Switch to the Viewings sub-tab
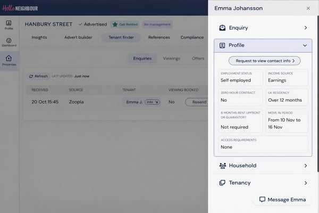Image resolution: width=319 pixels, height=213 pixels. (172, 59)
